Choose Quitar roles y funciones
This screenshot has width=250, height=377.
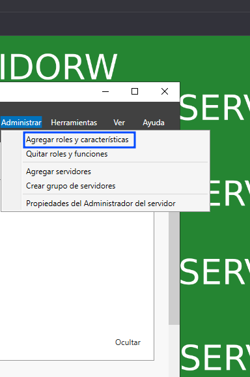66,154
